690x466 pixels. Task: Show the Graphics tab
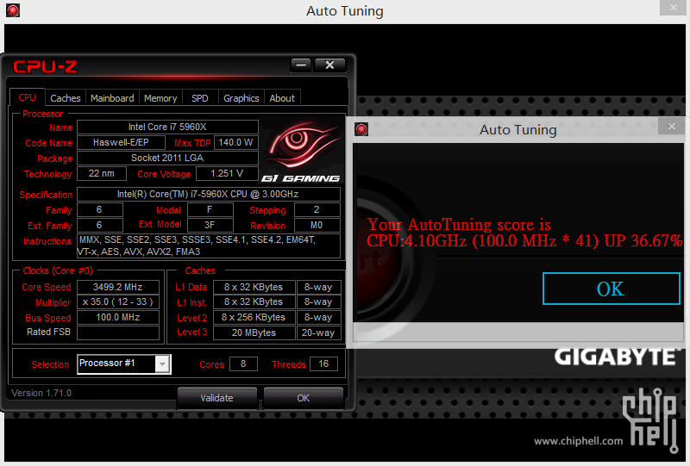pos(241,98)
